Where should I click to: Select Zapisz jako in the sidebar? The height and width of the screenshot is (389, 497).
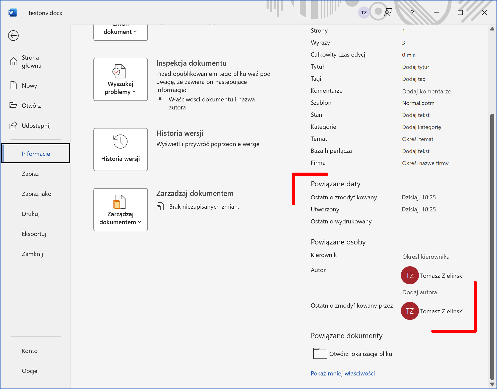36,194
